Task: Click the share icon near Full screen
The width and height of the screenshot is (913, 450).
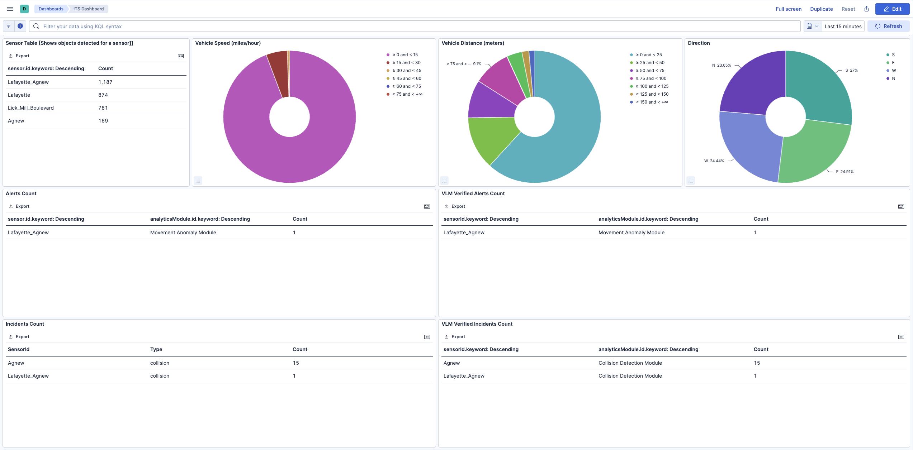Action: [866, 9]
